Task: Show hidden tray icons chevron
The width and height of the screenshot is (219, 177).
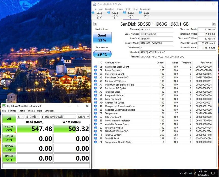Action: pyautogui.click(x=181, y=173)
